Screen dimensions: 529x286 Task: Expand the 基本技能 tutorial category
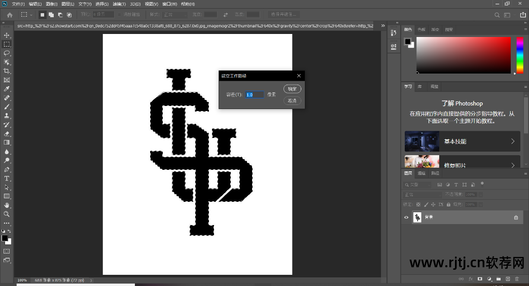pos(462,141)
